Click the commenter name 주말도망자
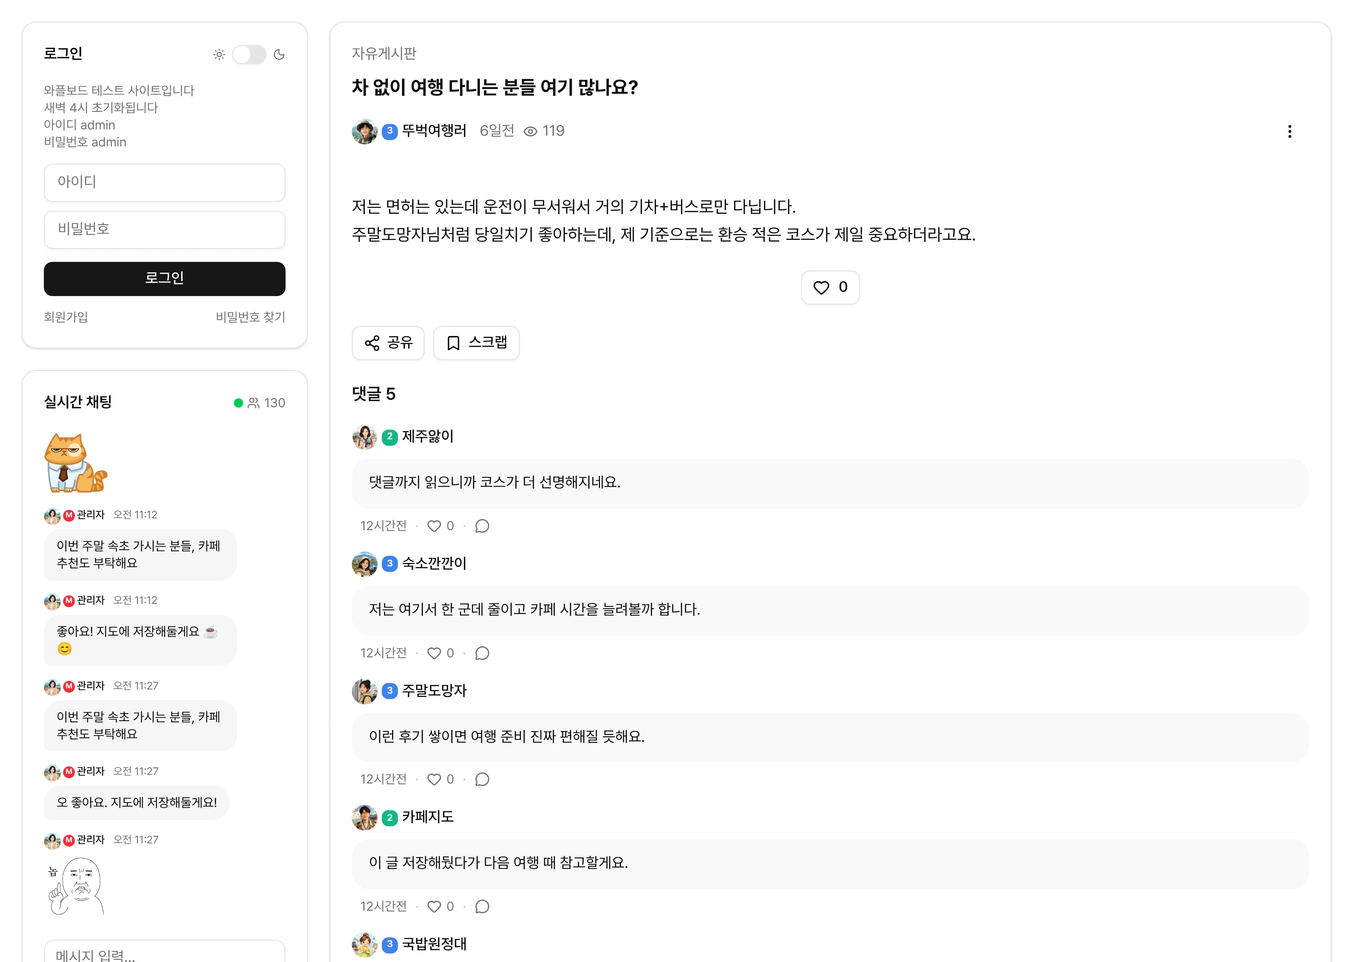Screen dimensions: 1353x962 434,691
